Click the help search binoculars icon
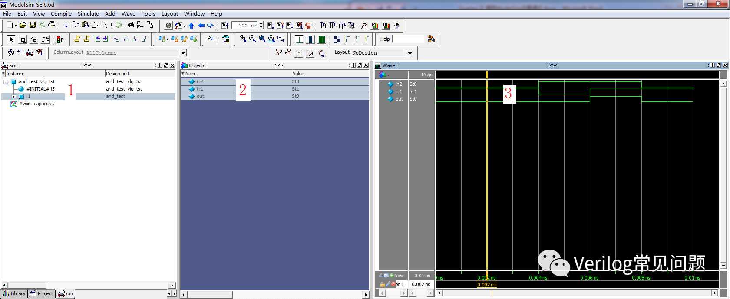730x299 pixels. pyautogui.click(x=431, y=39)
